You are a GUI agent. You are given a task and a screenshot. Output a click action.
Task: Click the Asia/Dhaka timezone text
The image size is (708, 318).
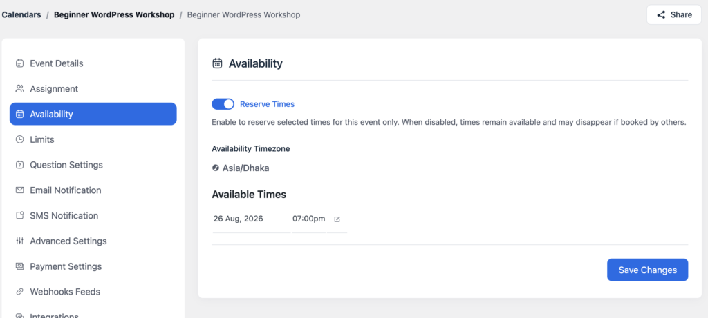click(245, 168)
